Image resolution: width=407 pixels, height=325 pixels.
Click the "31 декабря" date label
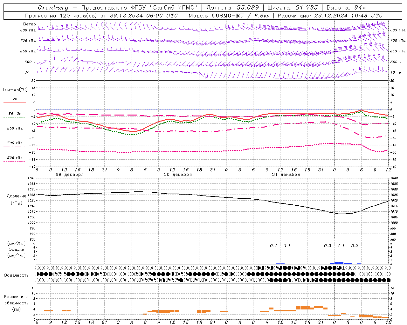pyautogui.click(x=286, y=175)
